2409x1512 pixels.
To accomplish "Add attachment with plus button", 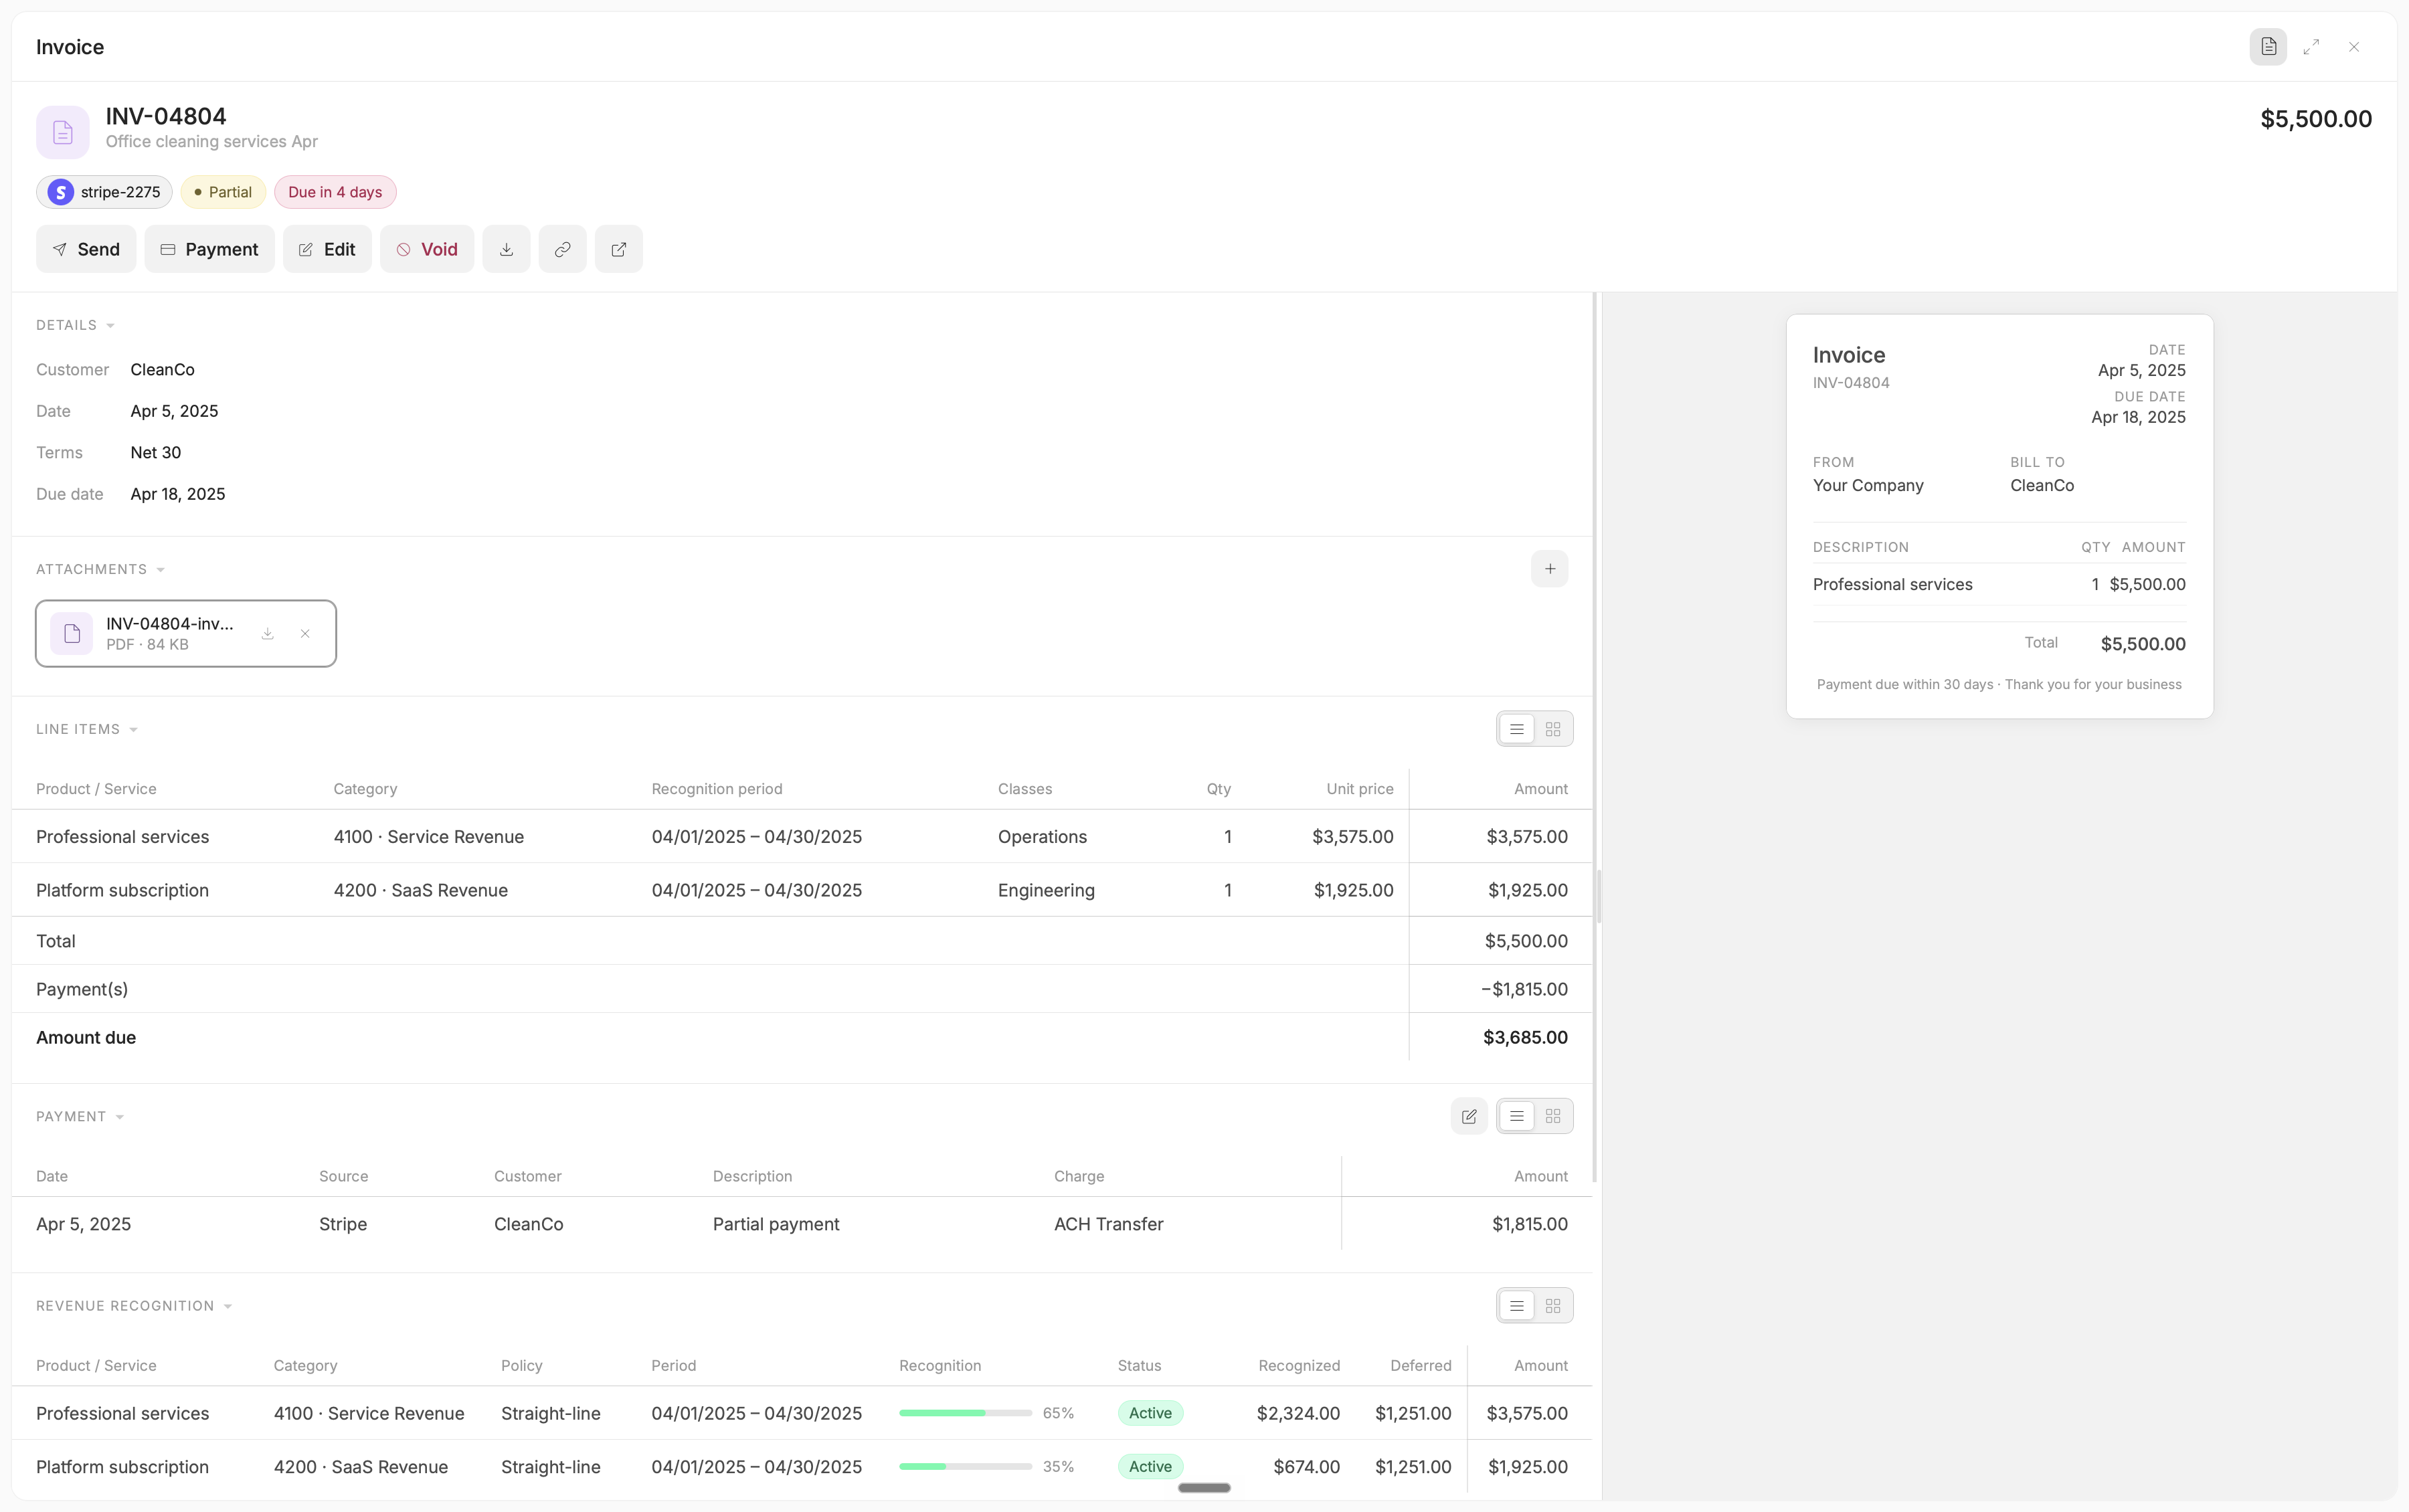I will 1549,569.
